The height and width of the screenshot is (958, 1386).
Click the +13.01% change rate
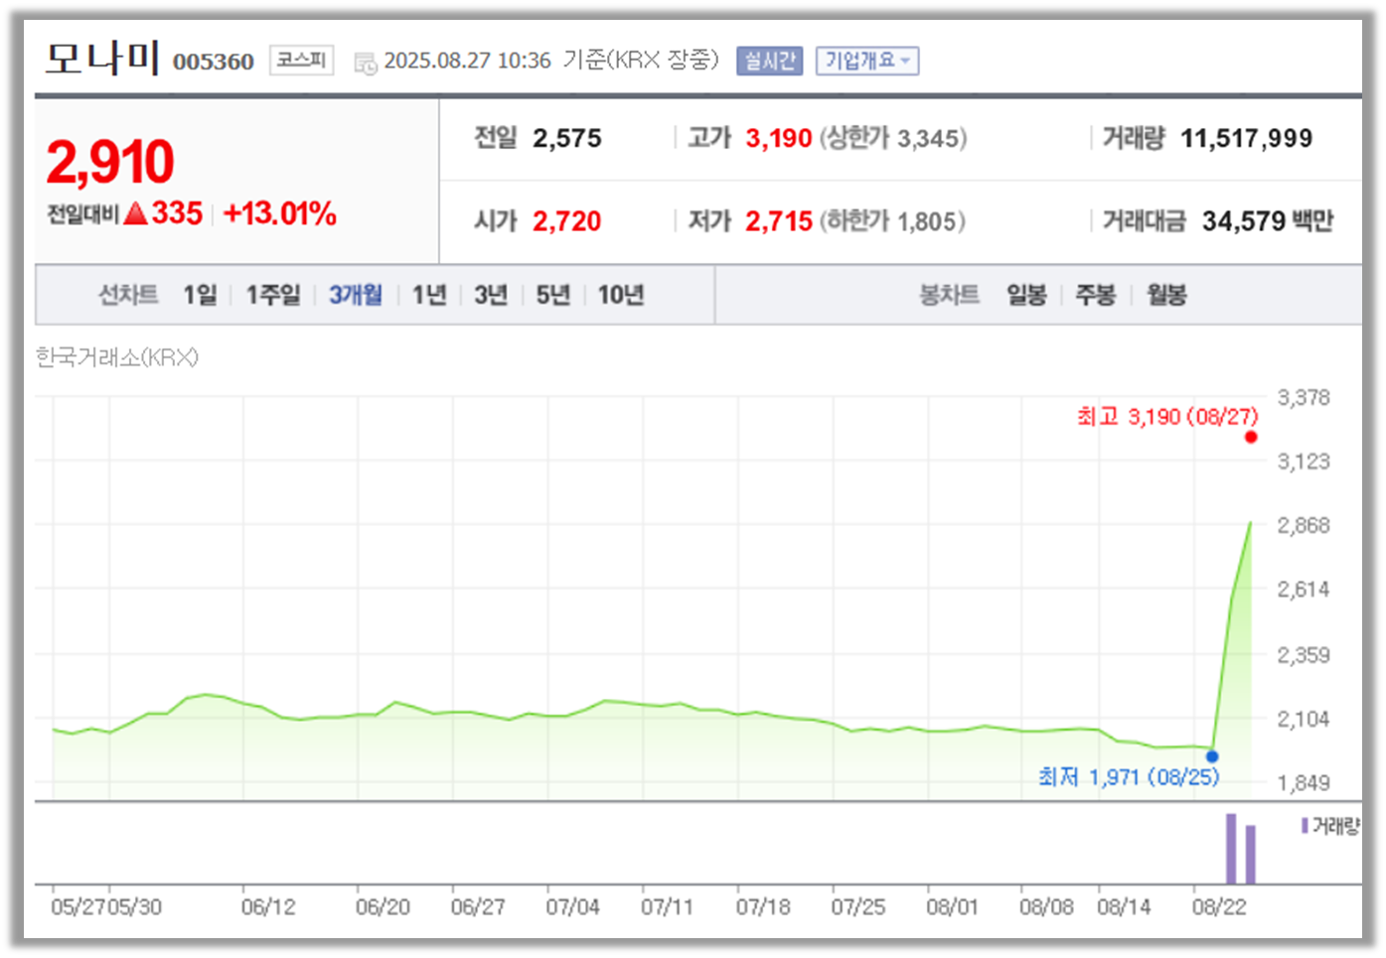(280, 213)
